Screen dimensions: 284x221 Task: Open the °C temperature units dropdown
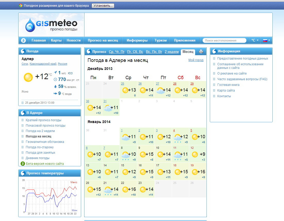point(255,40)
